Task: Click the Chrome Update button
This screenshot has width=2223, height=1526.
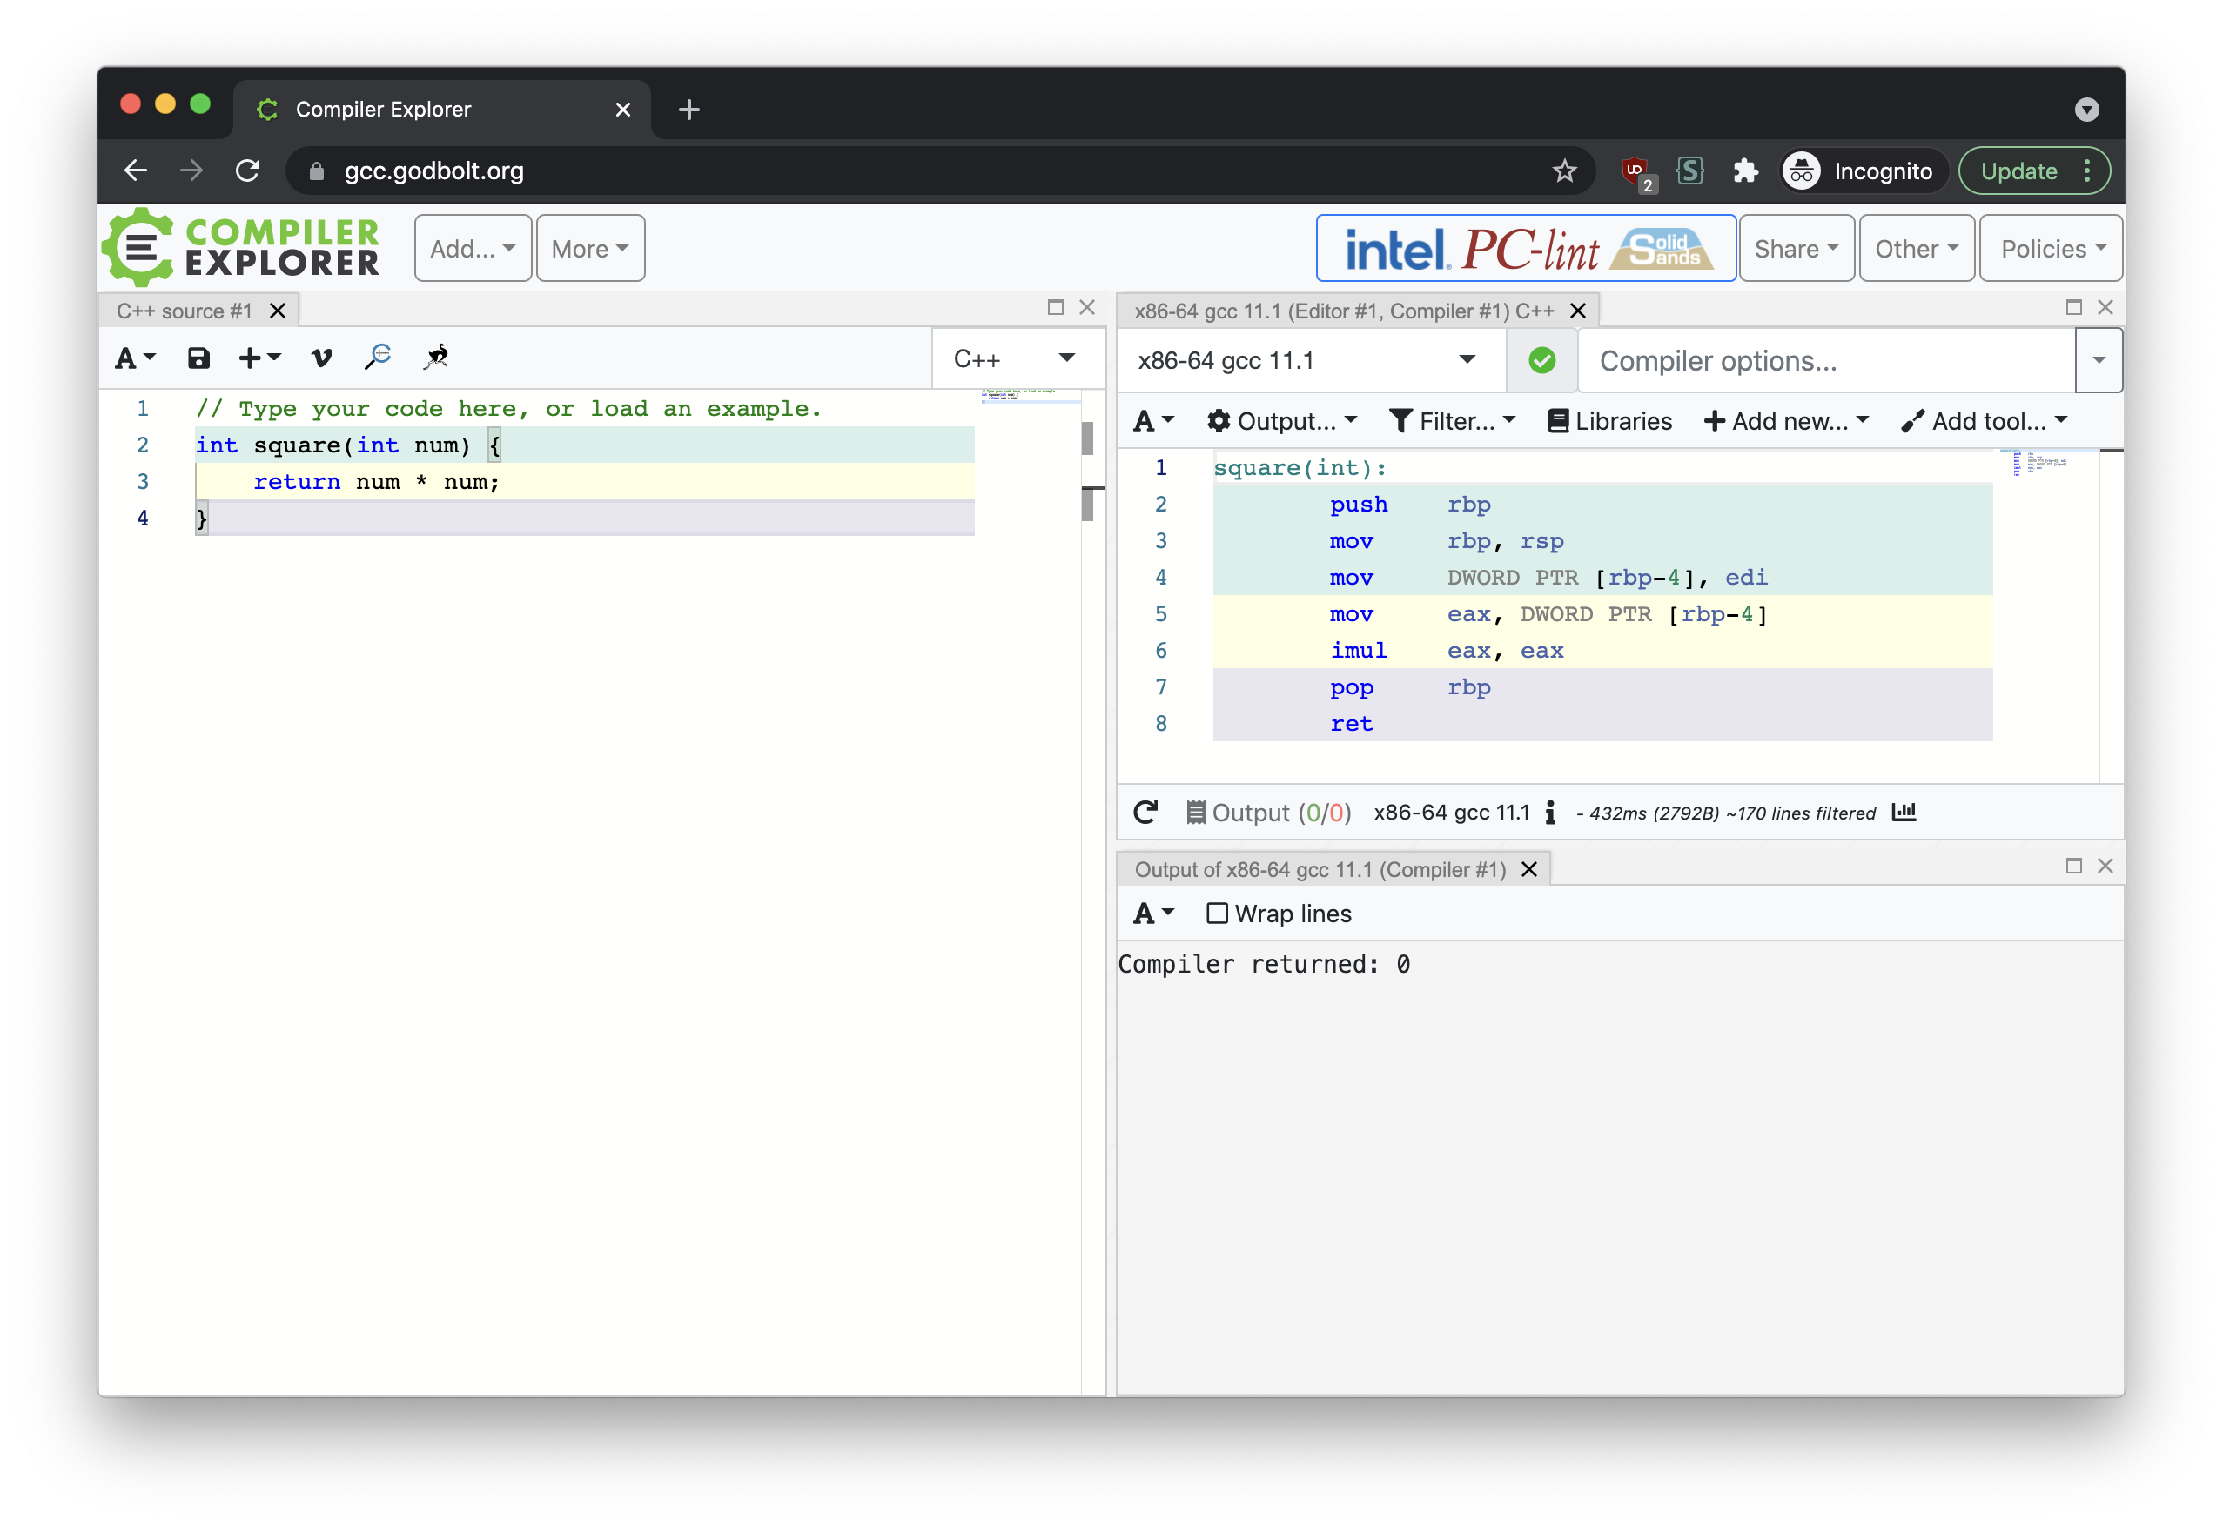Action: point(2032,171)
